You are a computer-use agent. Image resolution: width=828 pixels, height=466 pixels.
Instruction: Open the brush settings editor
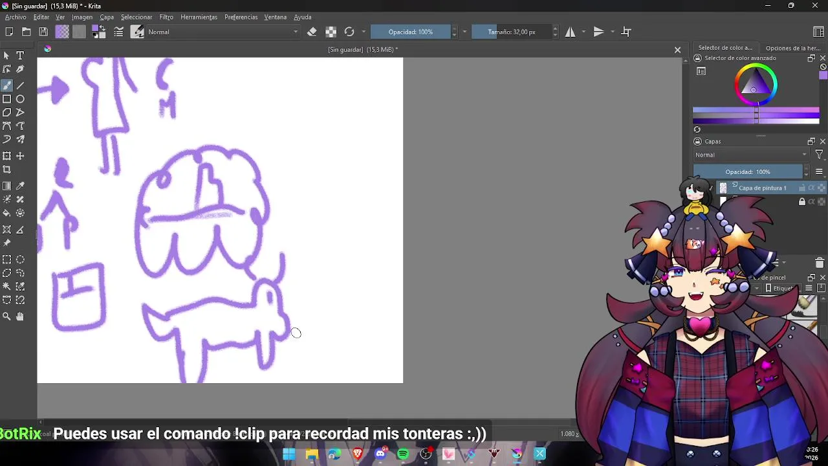click(x=119, y=32)
